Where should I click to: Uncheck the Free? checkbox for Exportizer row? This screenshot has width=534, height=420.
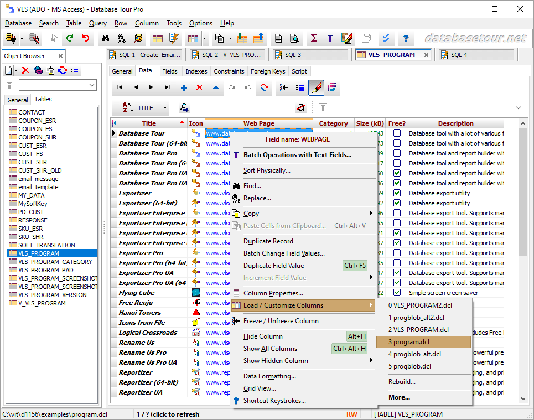coord(397,193)
